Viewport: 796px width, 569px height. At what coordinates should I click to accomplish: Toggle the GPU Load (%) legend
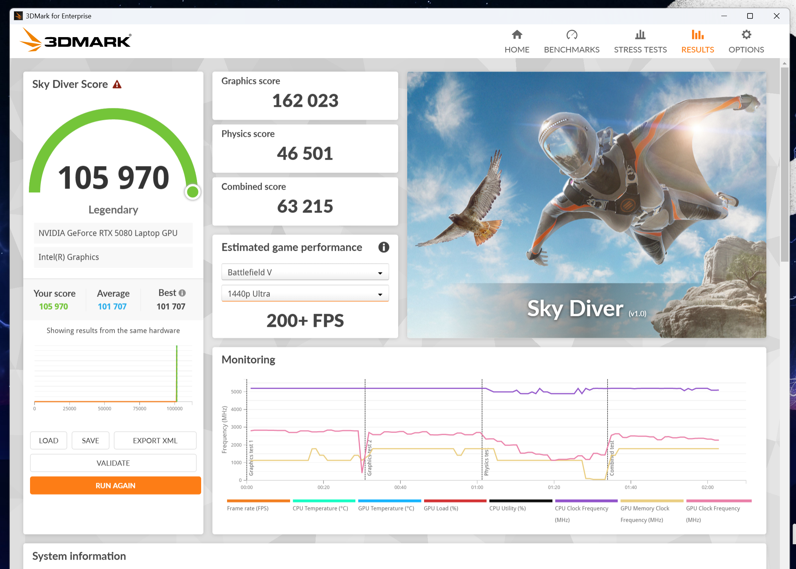[455, 506]
